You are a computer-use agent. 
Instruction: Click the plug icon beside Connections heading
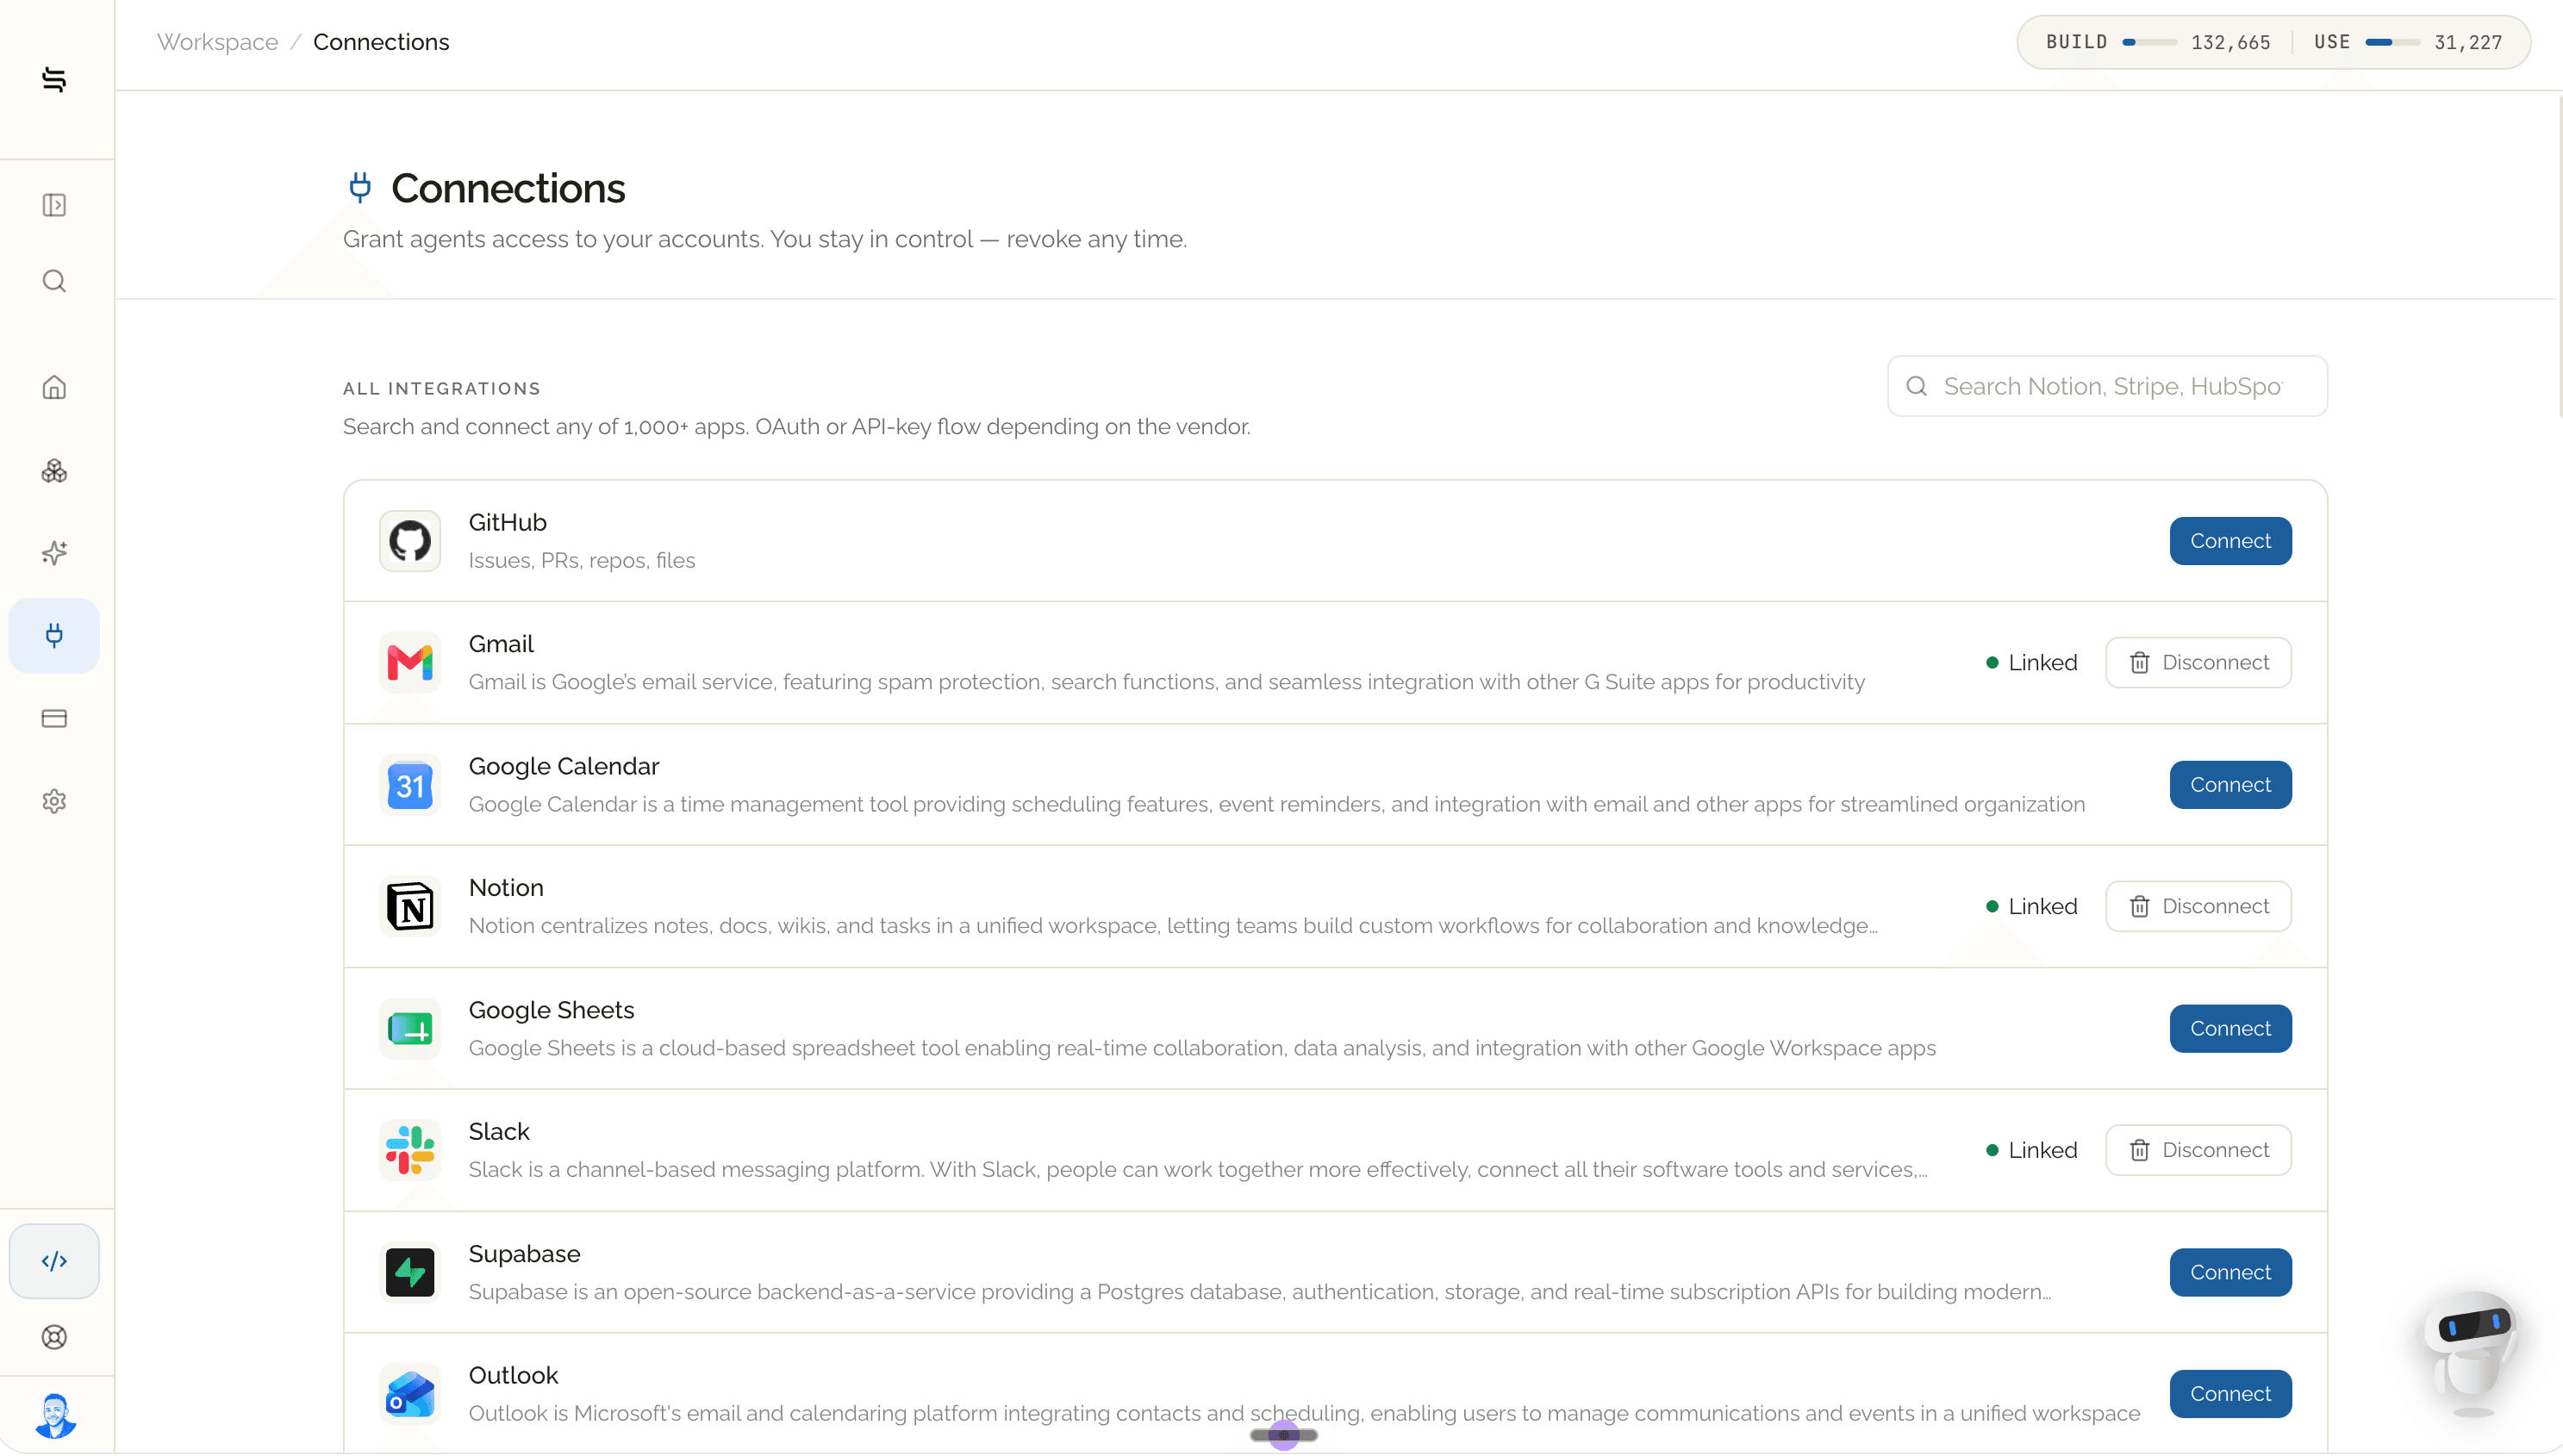click(360, 187)
